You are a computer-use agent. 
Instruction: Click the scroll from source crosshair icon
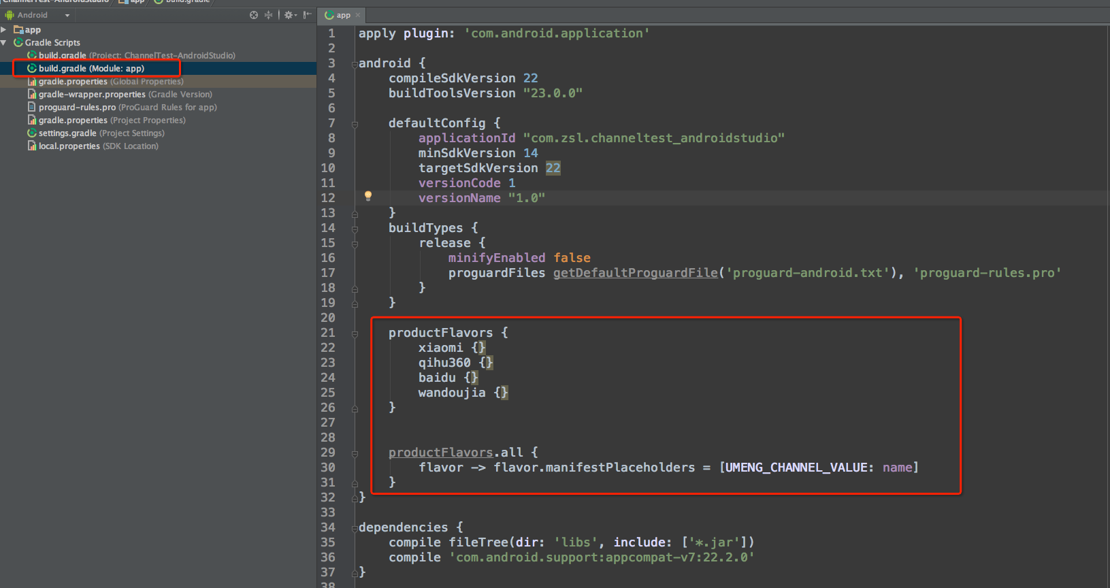(x=254, y=15)
